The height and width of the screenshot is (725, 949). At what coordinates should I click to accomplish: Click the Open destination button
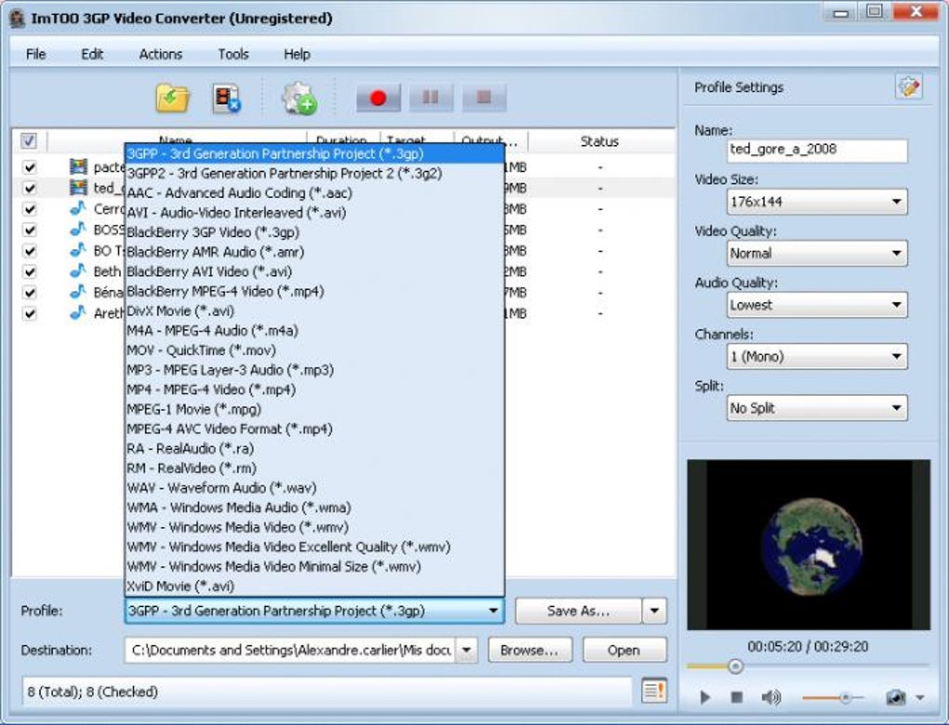coord(624,650)
